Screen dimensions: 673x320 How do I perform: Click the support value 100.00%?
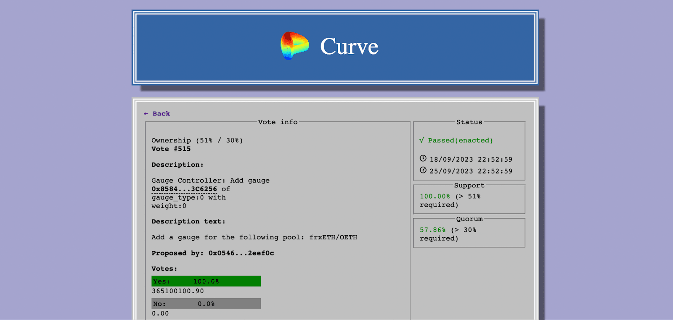click(x=435, y=196)
